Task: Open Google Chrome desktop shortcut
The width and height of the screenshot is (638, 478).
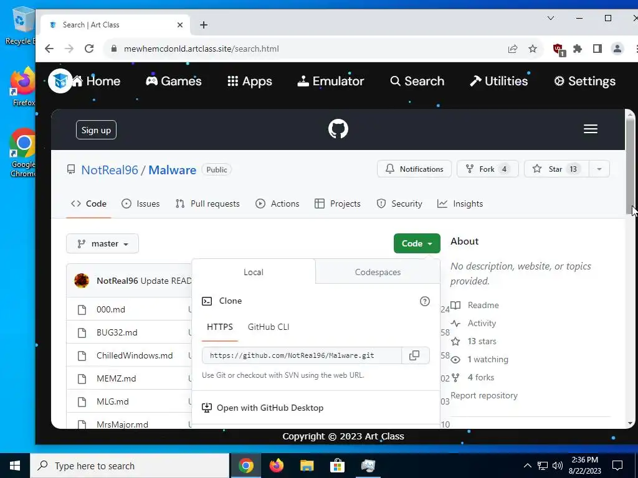Action: (x=23, y=152)
